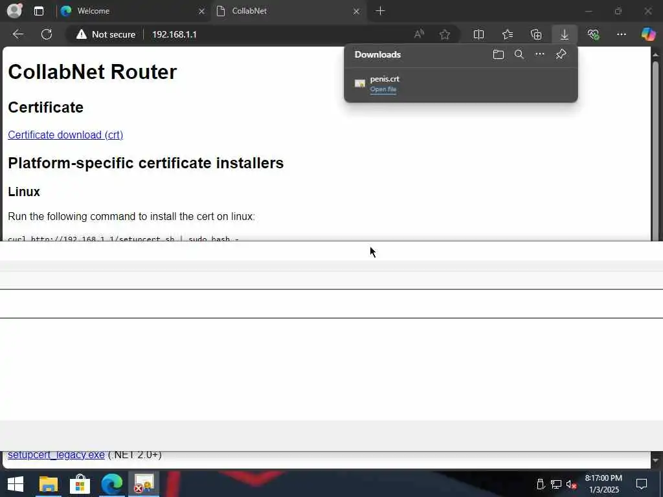Click the USB safely remove tray icon
The height and width of the screenshot is (497, 663).
click(540, 484)
